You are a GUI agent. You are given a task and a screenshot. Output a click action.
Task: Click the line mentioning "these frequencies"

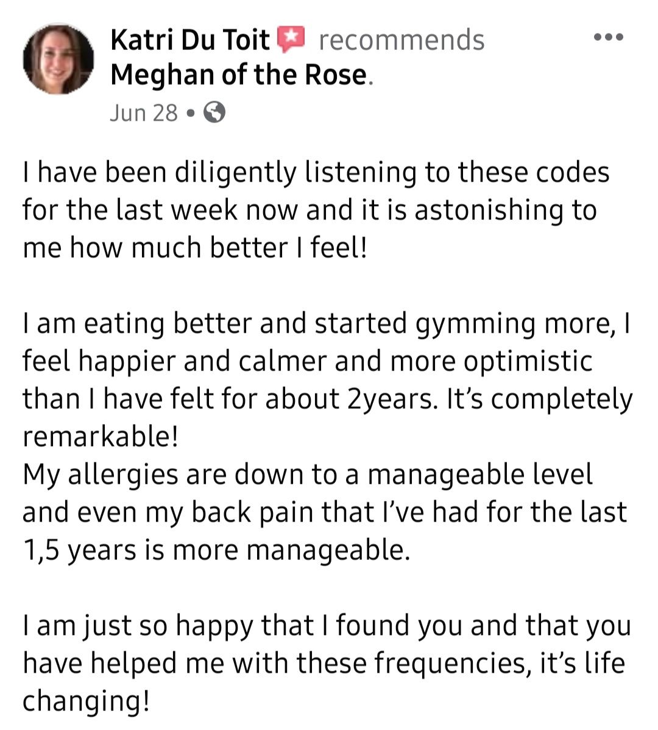[x=324, y=664]
